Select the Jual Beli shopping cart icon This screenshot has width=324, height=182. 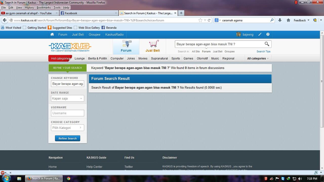pyautogui.click(x=154, y=44)
